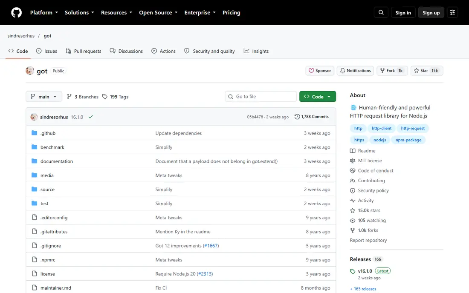469x293 pixels.
Task: Click the tag icon next to v16.1.0
Action: [353, 271]
